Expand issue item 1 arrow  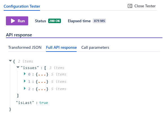click(x=25, y=81)
